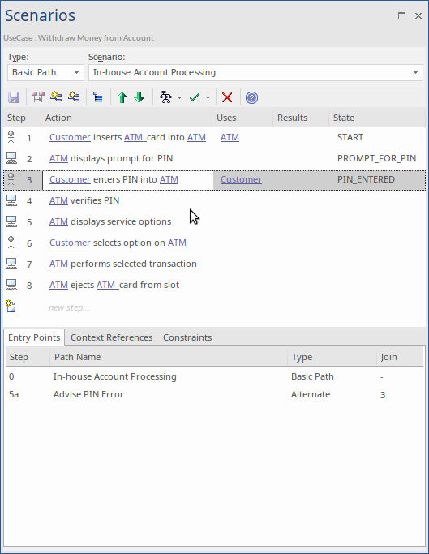Image resolution: width=429 pixels, height=554 pixels.
Task: Click 'Basic Path' type cell in Entry Points
Action: [x=312, y=376]
